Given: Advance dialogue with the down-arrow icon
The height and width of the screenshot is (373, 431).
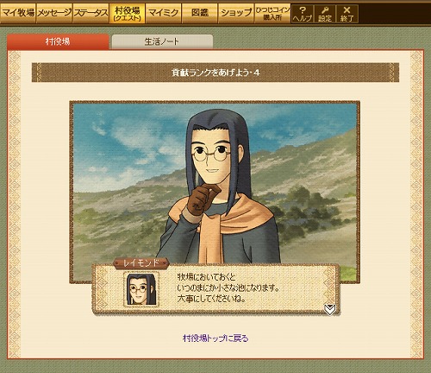Looking at the screenshot, I should pos(329,309).
